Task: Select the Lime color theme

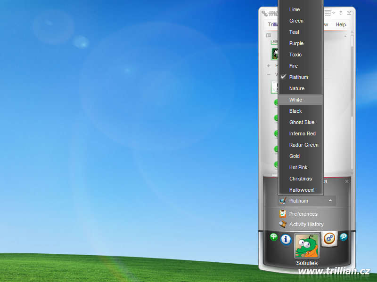Action: tap(300, 9)
